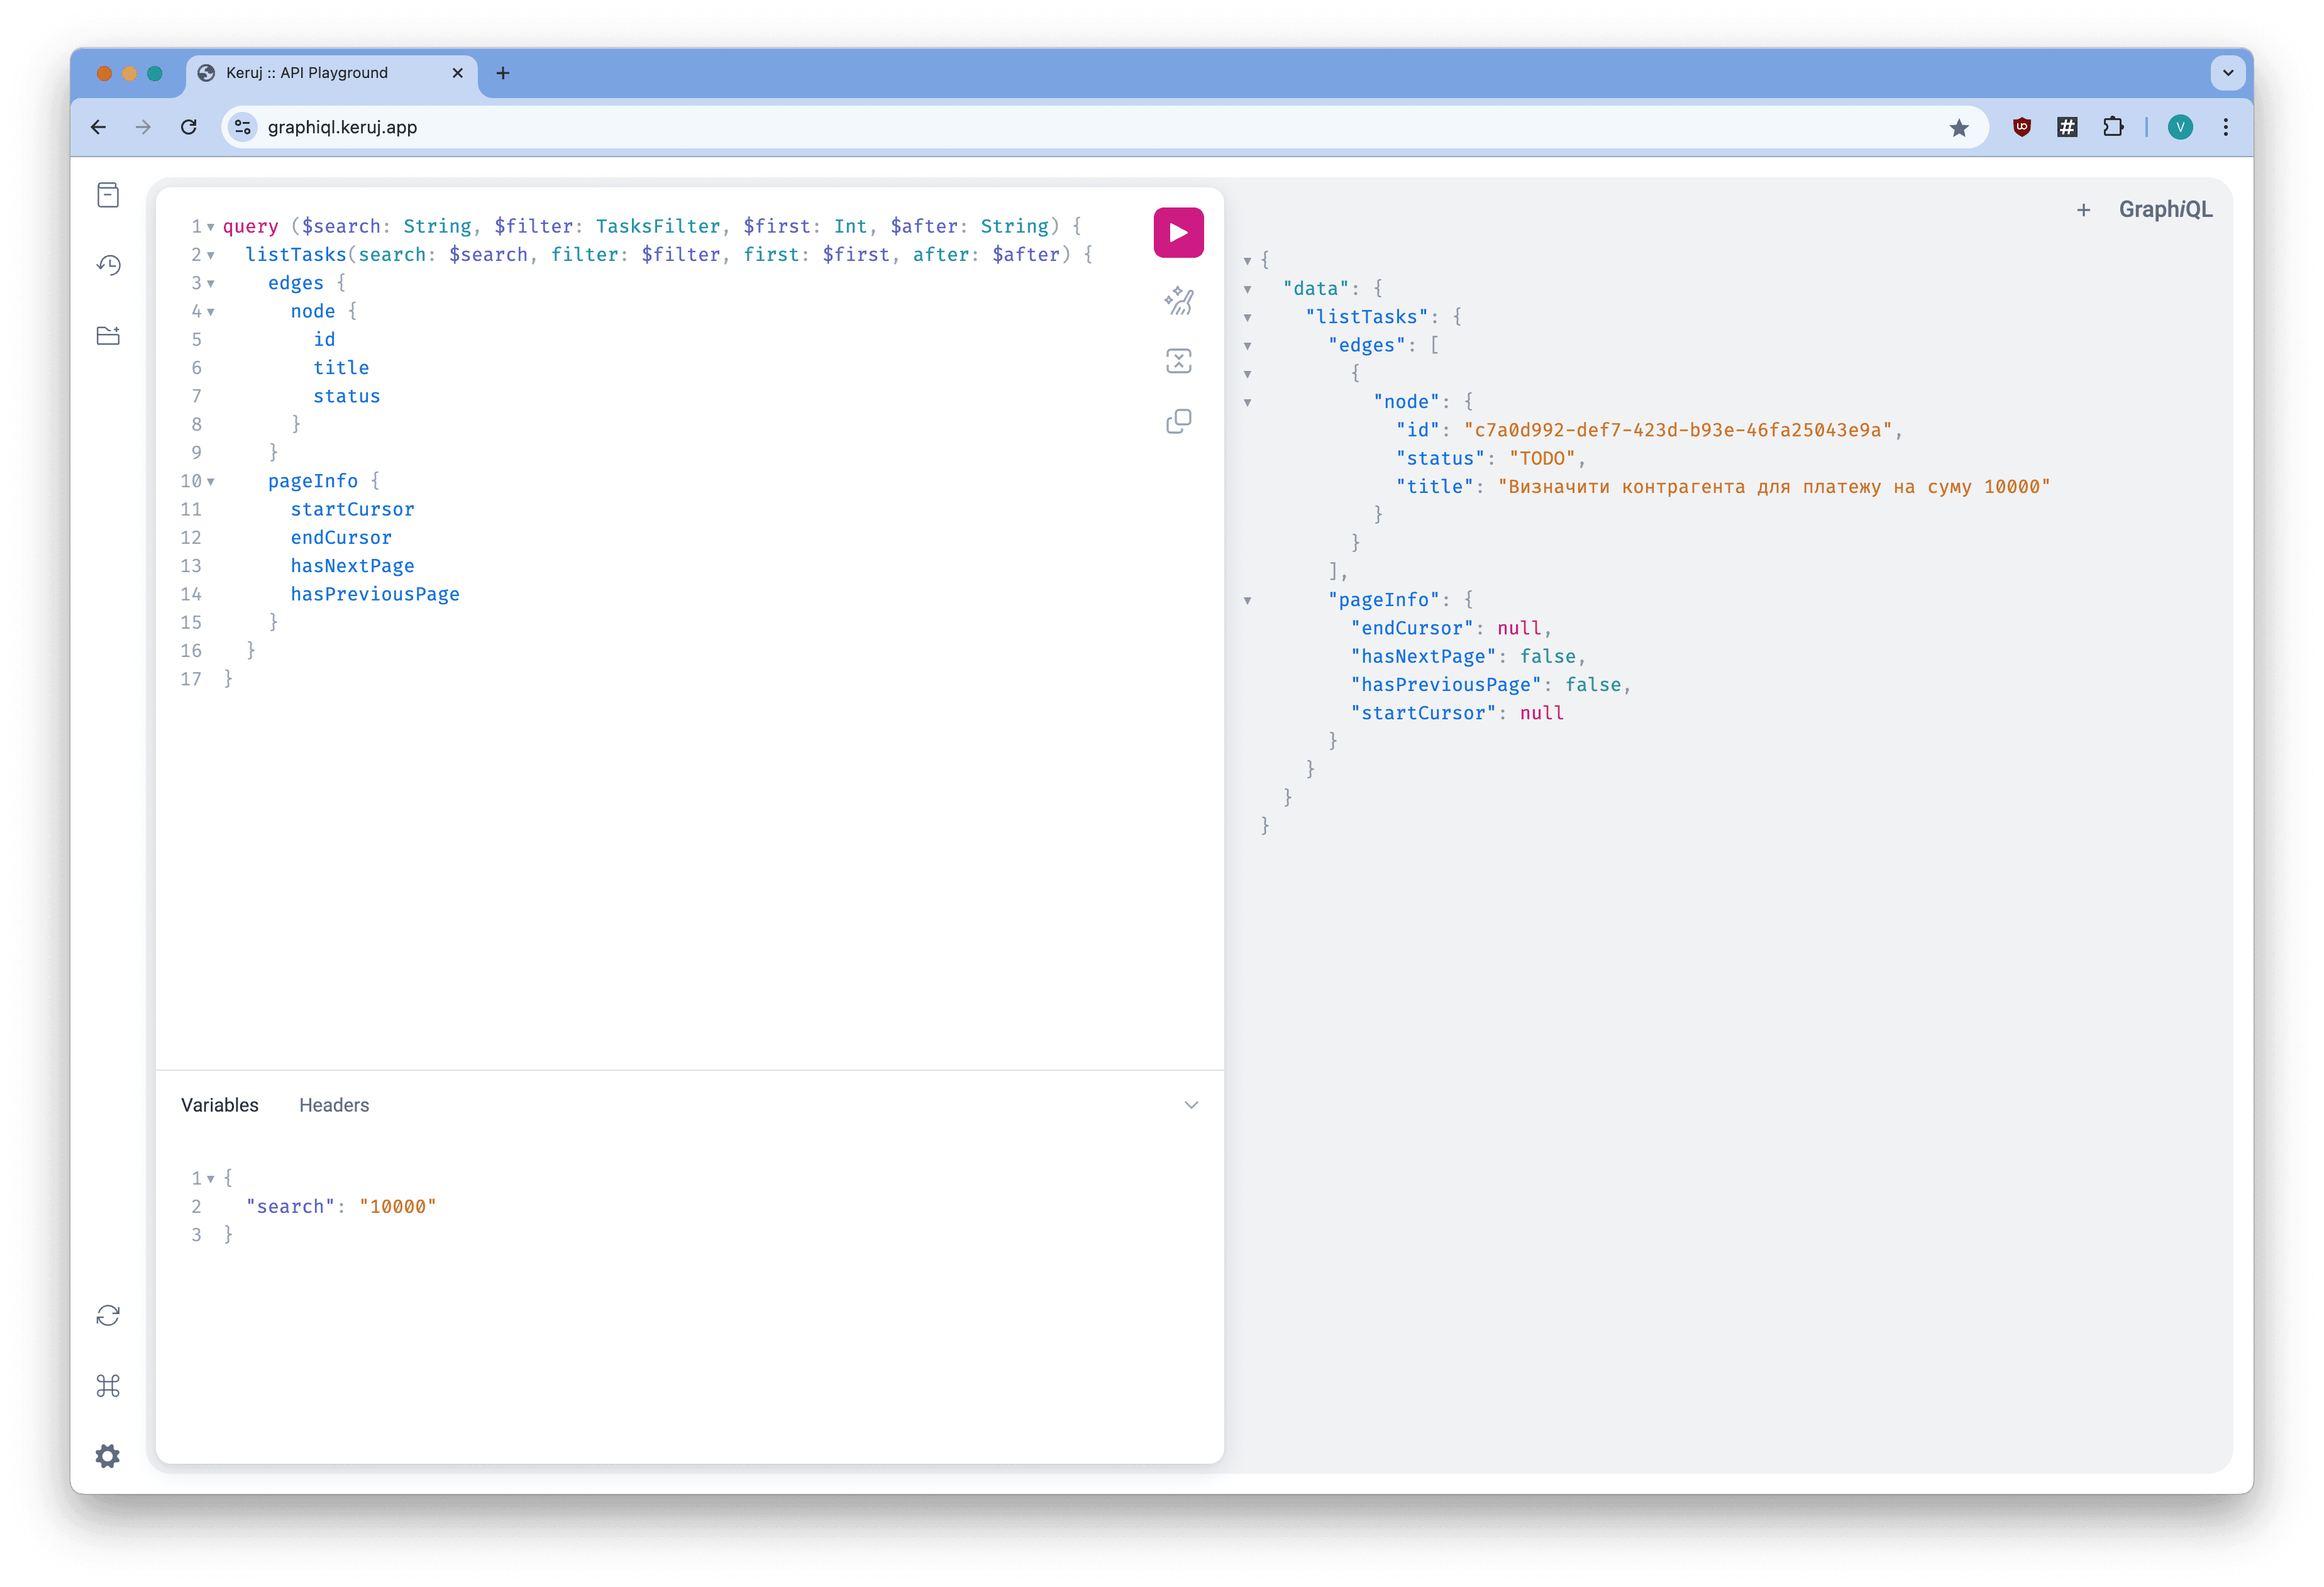2324x1587 pixels.
Task: Open the GraphiQL explorer folder plugin icon
Action: [108, 335]
